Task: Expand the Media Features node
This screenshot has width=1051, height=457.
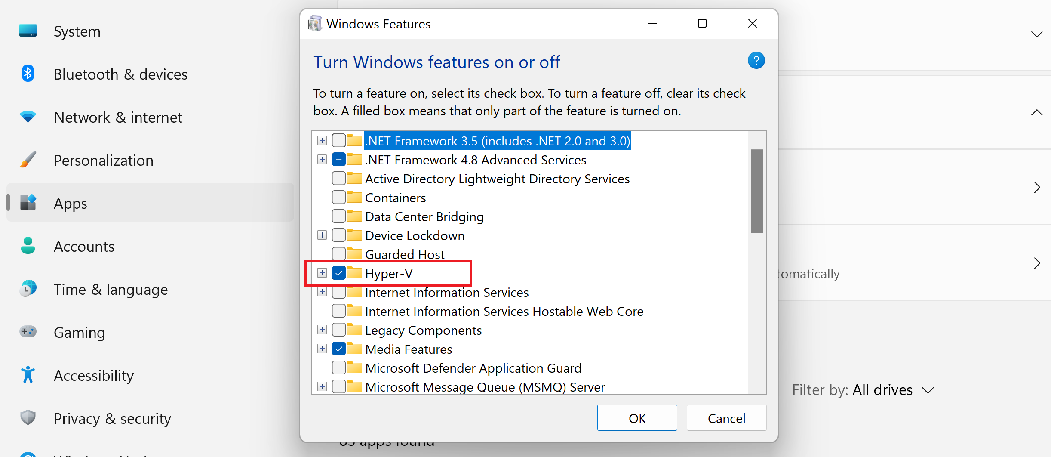Action: tap(322, 349)
